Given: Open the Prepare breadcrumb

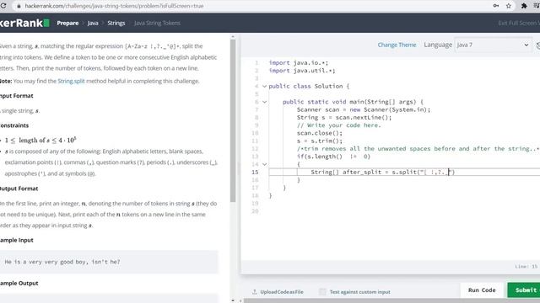Looking at the screenshot, I should [x=67, y=23].
